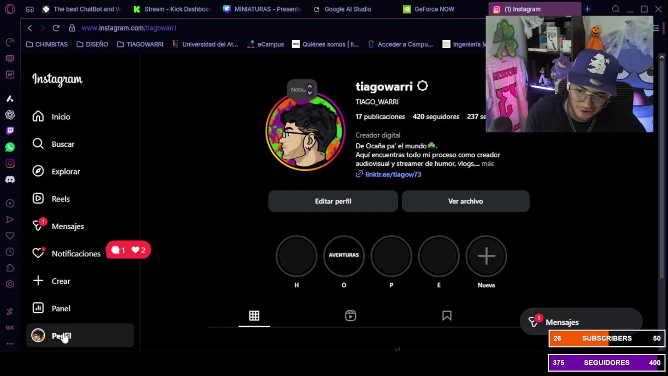
Task: Open sidebar three-dots menu
Action: [x=10, y=344]
